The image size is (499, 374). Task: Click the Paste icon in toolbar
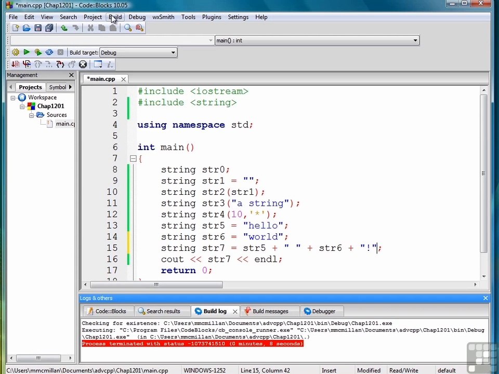click(113, 28)
